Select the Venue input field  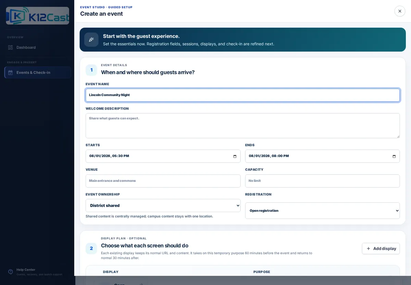[163, 181]
